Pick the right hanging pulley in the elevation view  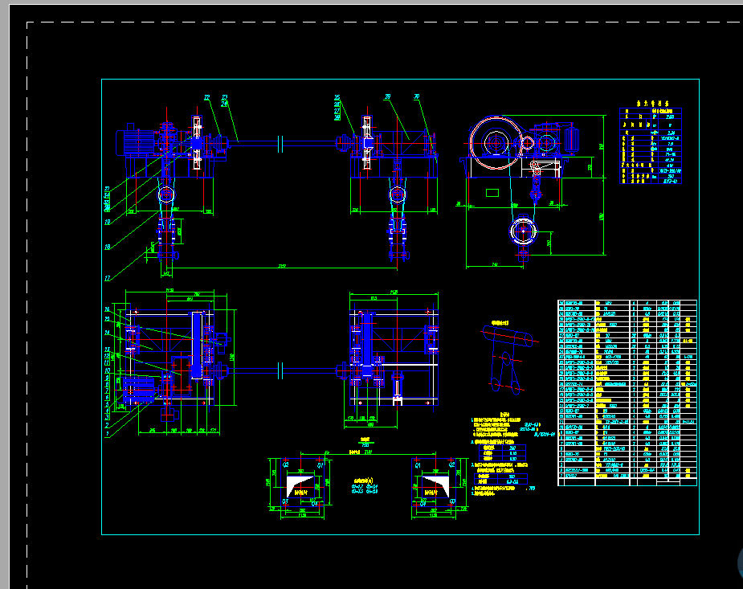[x=397, y=194]
